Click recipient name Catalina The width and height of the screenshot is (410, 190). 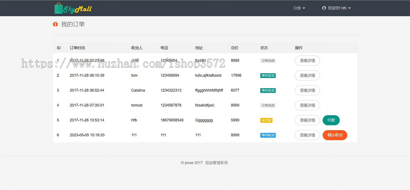[x=138, y=90]
